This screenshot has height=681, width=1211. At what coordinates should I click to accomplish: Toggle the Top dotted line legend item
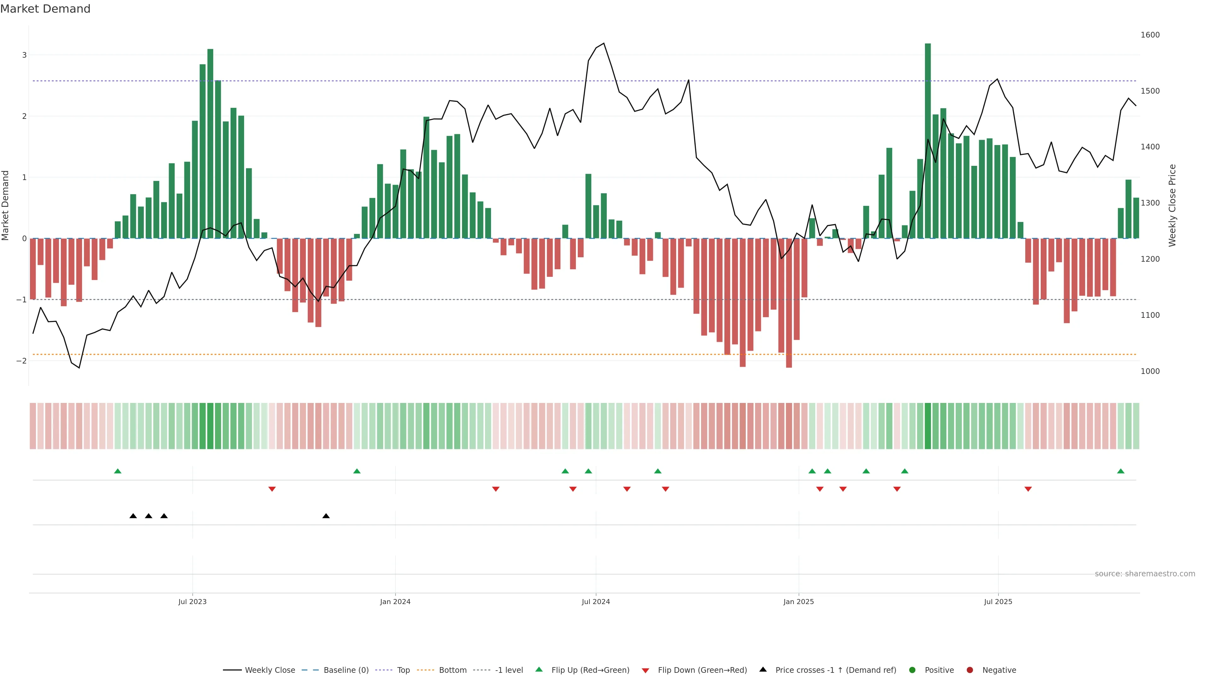pos(403,670)
